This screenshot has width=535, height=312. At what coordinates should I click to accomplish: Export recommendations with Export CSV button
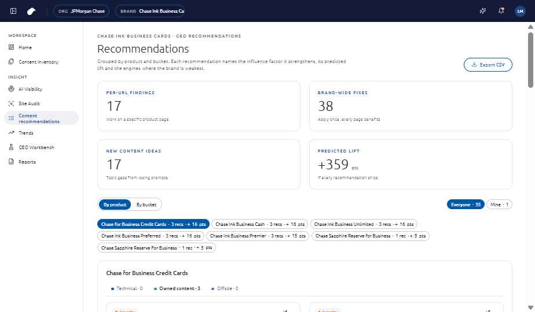[x=488, y=65]
